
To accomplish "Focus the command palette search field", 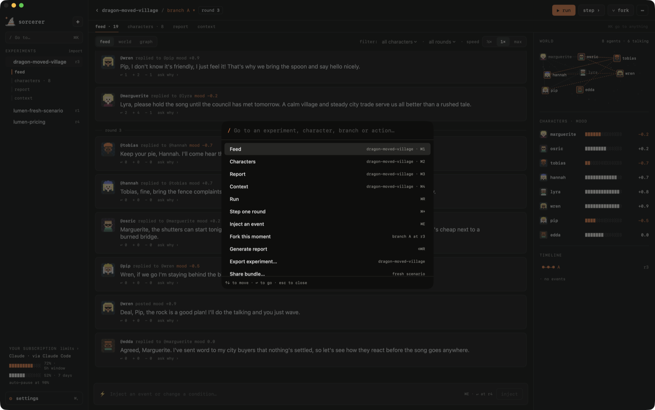I will pyautogui.click(x=327, y=131).
